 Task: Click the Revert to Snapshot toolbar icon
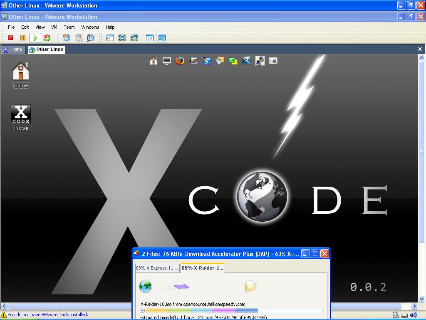click(x=79, y=38)
